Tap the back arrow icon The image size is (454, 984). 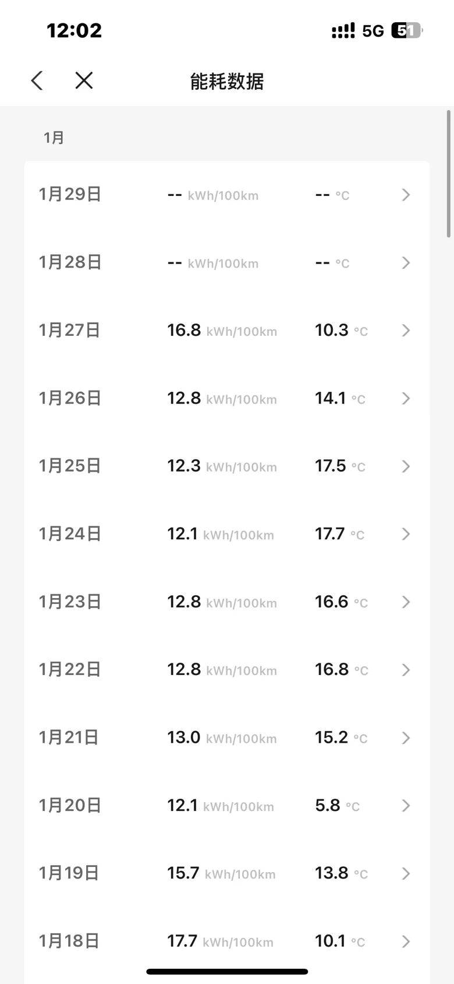tap(37, 80)
